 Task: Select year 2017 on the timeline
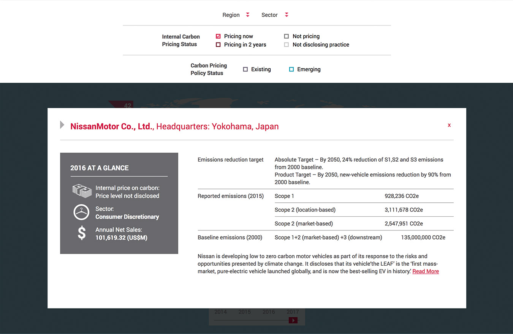[x=293, y=312]
